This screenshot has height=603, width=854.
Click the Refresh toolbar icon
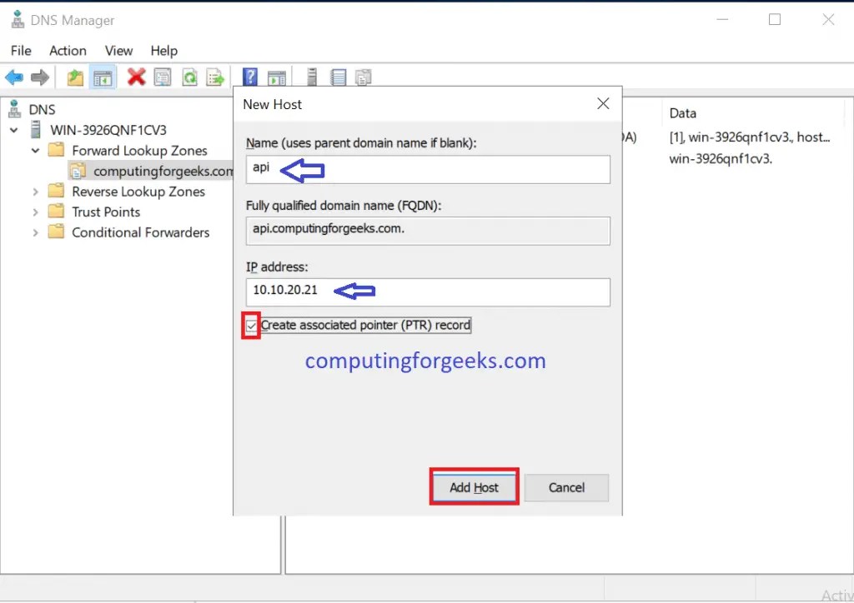[189, 77]
